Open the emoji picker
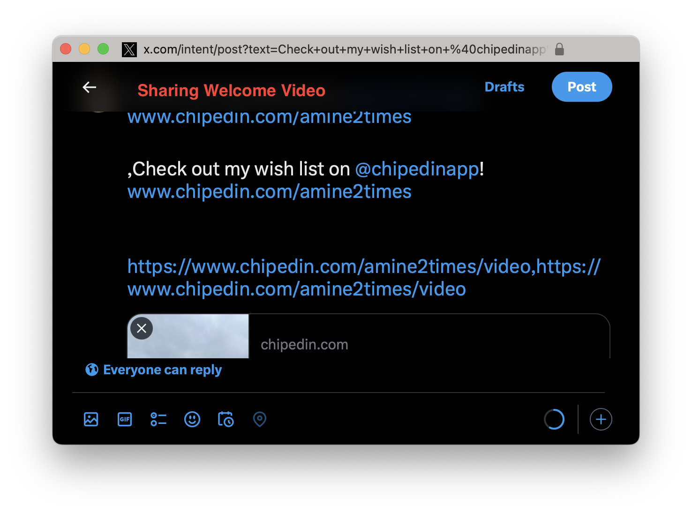This screenshot has height=514, width=692. pos(192,419)
